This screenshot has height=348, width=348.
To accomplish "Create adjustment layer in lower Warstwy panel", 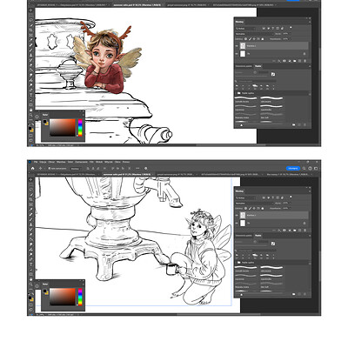I will [x=290, y=231].
